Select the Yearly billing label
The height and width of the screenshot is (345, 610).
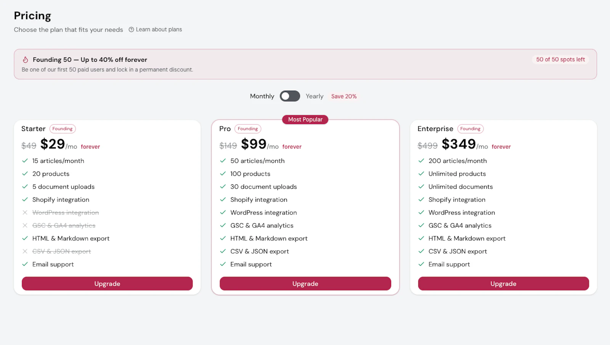(315, 96)
